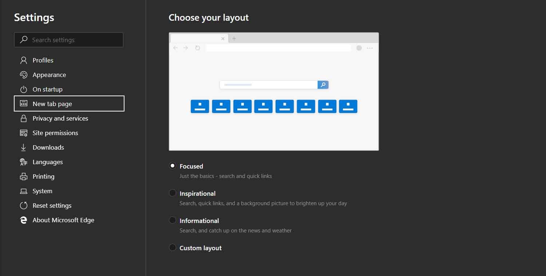This screenshot has width=546, height=276.
Task: Click the System computer icon
Action: coord(24,191)
